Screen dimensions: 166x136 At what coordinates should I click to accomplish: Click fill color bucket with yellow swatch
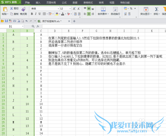[x=57, y=14]
